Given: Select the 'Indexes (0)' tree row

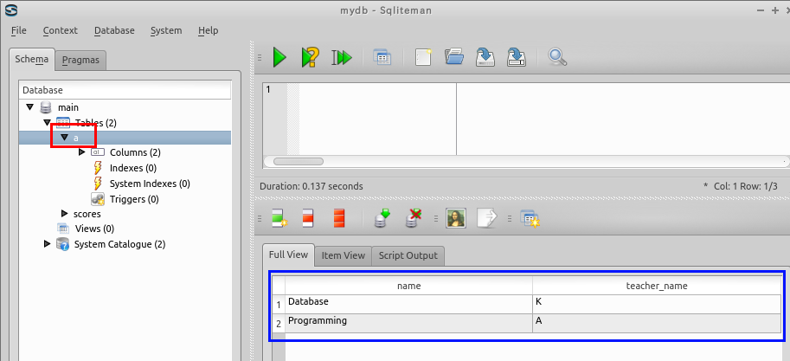Looking at the screenshot, I should pyautogui.click(x=133, y=168).
